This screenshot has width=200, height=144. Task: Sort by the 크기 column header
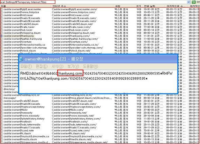(138, 6)
